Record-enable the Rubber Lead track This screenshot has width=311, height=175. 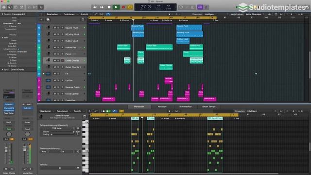[x=62, y=41]
